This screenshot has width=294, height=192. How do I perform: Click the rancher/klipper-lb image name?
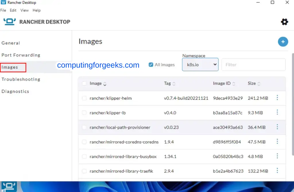point(108,113)
